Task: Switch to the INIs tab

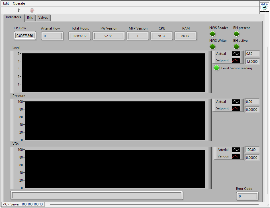Action: [x=30, y=18]
